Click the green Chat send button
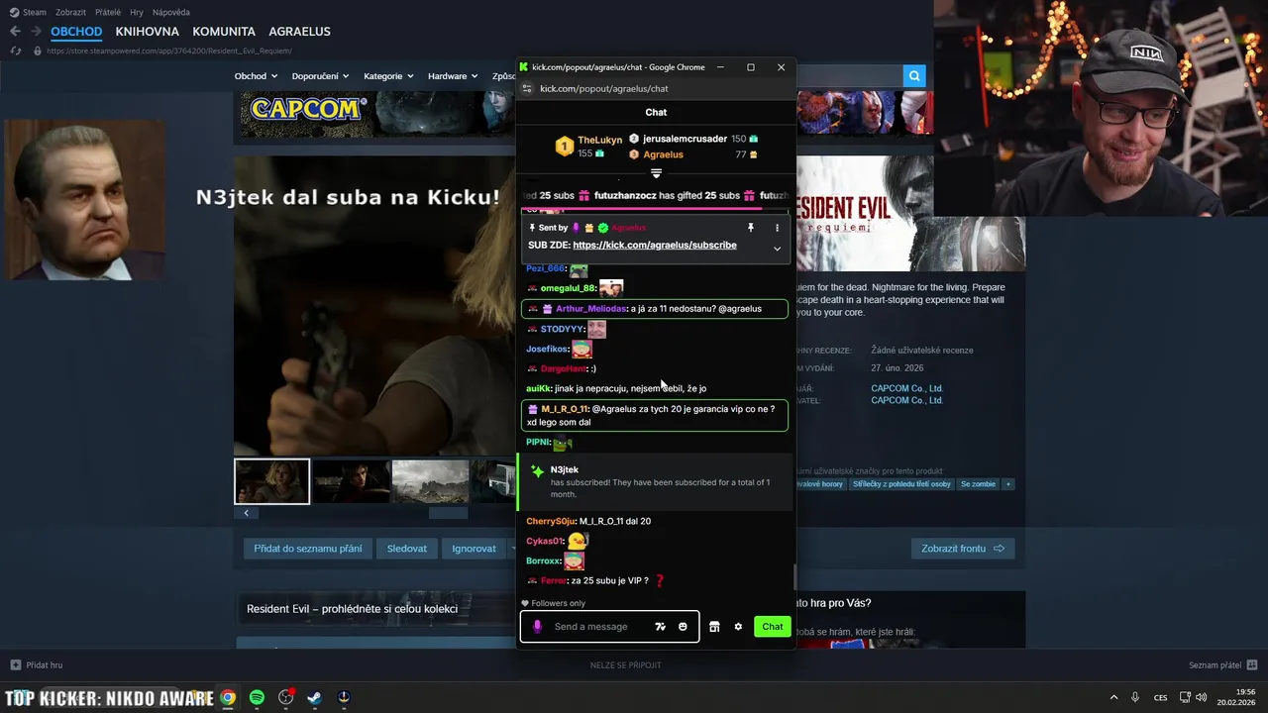The width and height of the screenshot is (1268, 713). tap(773, 626)
